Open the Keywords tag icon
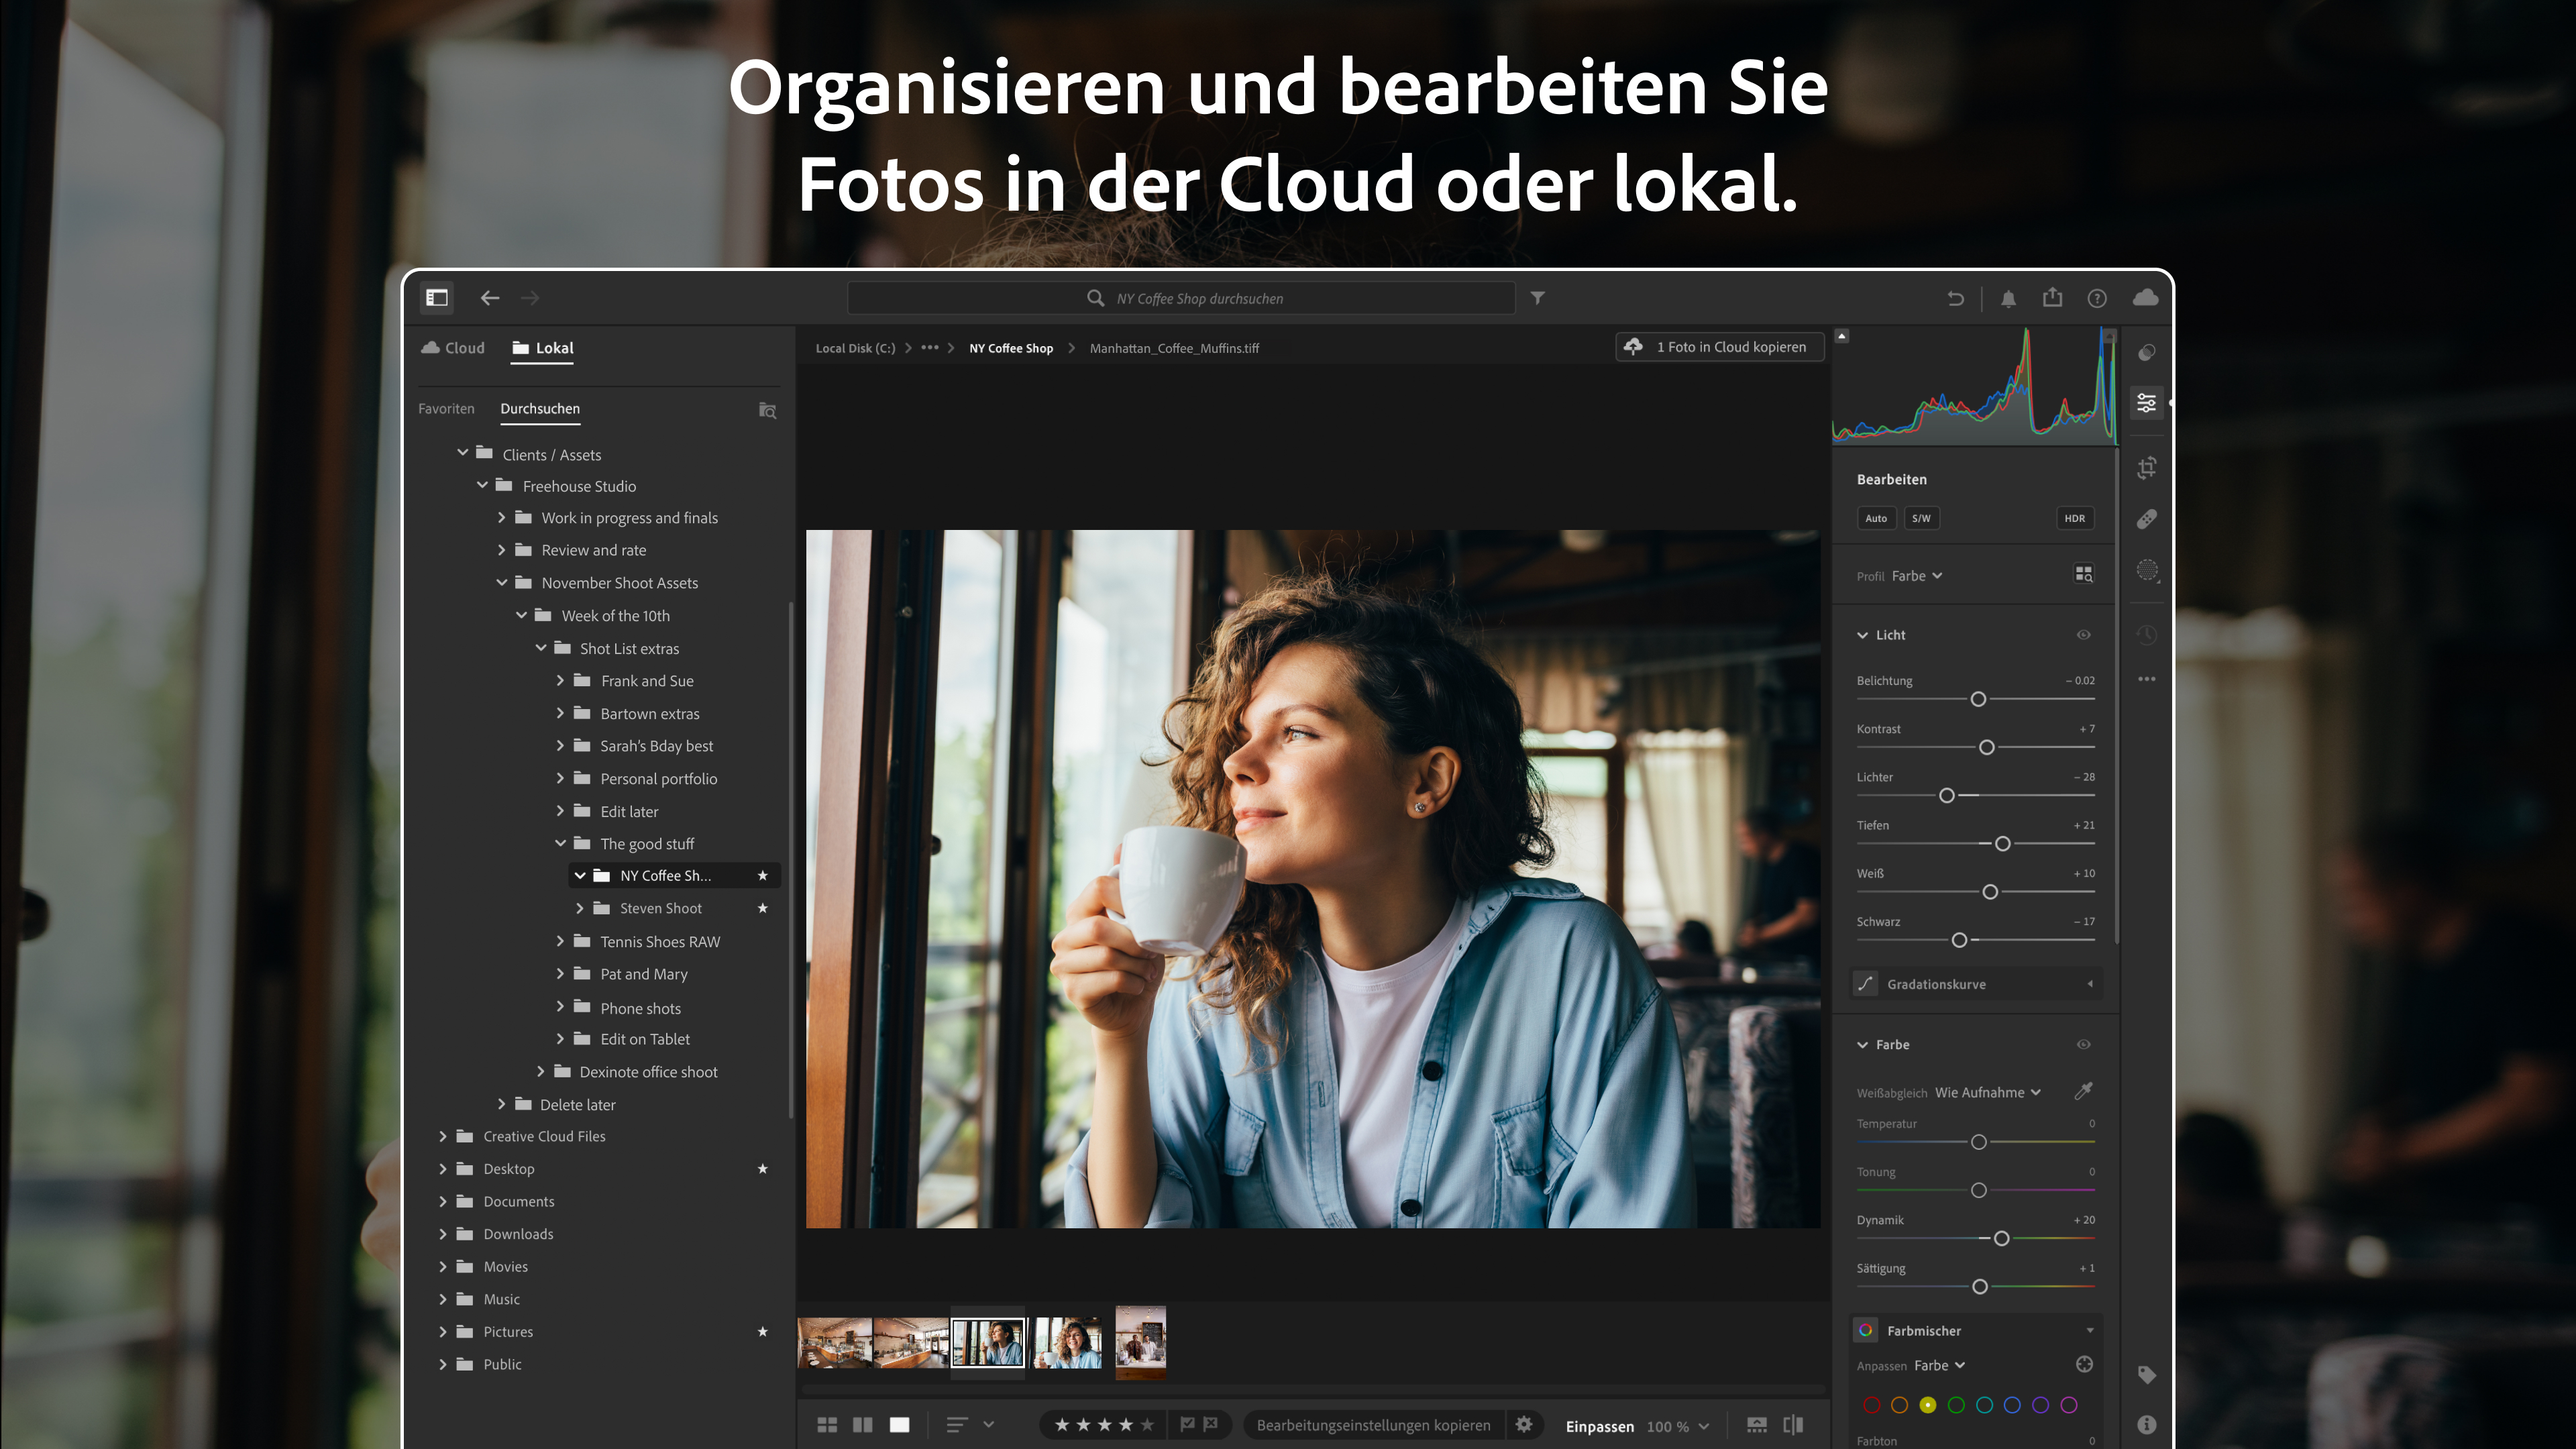 pos(2146,1375)
